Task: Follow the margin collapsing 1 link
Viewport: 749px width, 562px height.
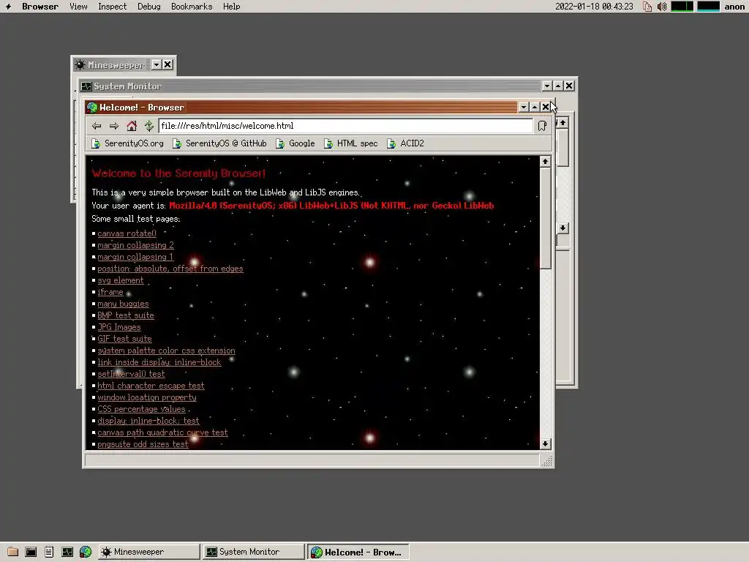Action: coord(135,257)
